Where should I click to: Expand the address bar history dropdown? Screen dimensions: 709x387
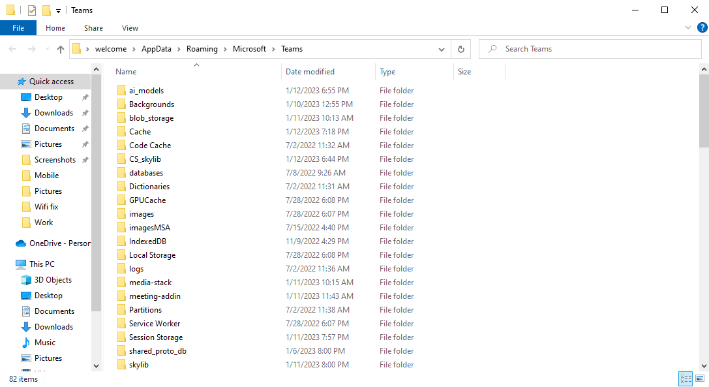[x=442, y=50]
